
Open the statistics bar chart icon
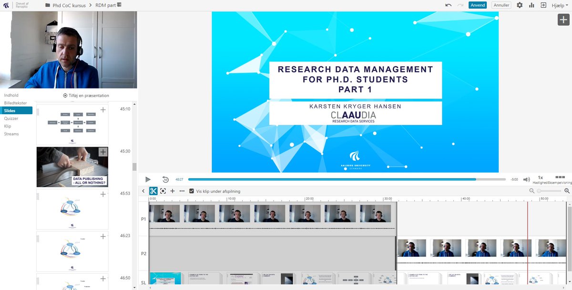pos(531,5)
